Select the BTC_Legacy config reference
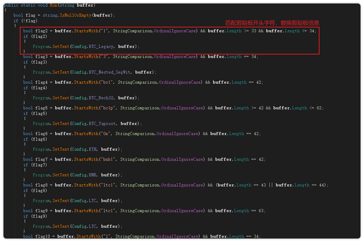 point(101,46)
